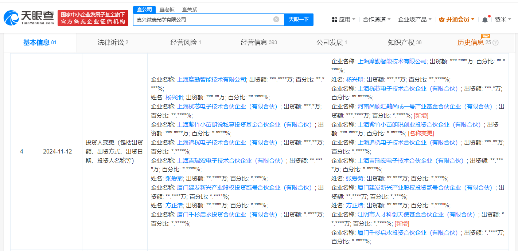Click 杨兴朋 in the left column
518x251 pixels.
(x=174, y=97)
